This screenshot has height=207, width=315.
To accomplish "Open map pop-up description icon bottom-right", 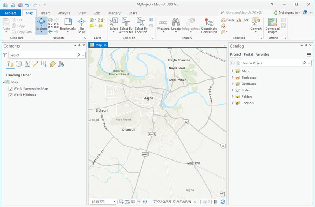I will pos(222,194).
